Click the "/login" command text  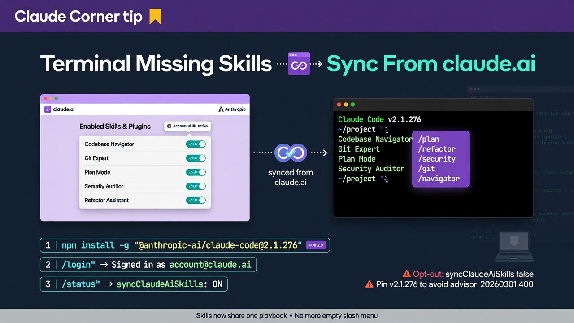(78, 265)
